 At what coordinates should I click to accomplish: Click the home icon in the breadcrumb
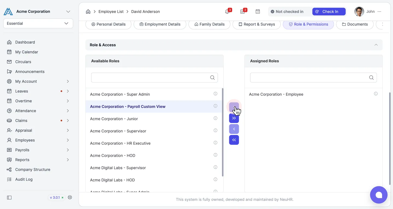[88, 12]
